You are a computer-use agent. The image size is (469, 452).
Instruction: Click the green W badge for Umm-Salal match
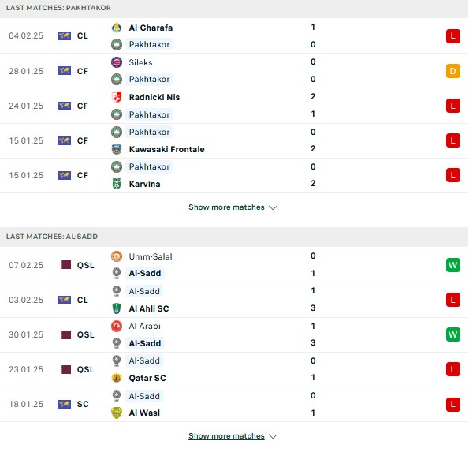[453, 265]
